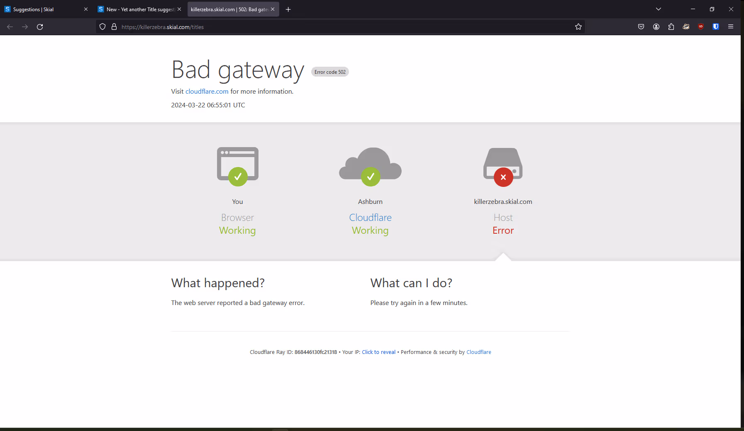
Task: Open the Cloudflare status link under Ashburn
Action: coord(371,218)
